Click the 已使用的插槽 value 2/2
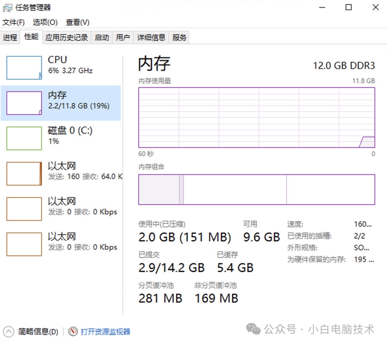The width and height of the screenshot is (387, 345). pyautogui.click(x=360, y=236)
